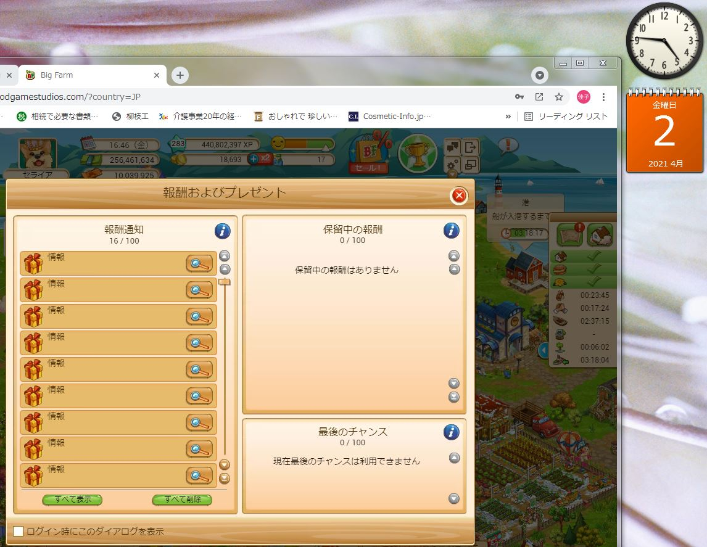The height and width of the screenshot is (547, 707).
Task: Open info for 保留中の報酬 panel
Action: (x=452, y=230)
